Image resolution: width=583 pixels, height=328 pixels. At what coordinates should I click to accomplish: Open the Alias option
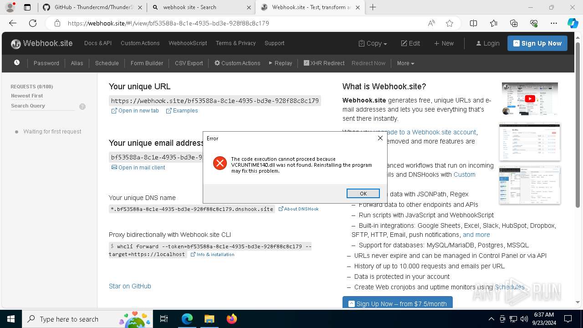point(77,63)
